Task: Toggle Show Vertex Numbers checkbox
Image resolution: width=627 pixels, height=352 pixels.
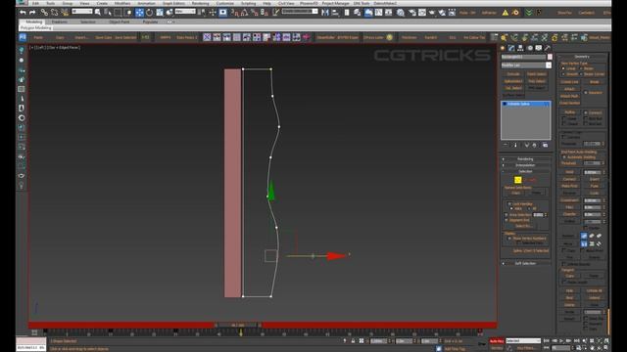Action: (509, 239)
